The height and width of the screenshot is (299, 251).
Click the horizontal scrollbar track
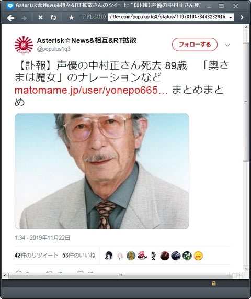click(120, 275)
